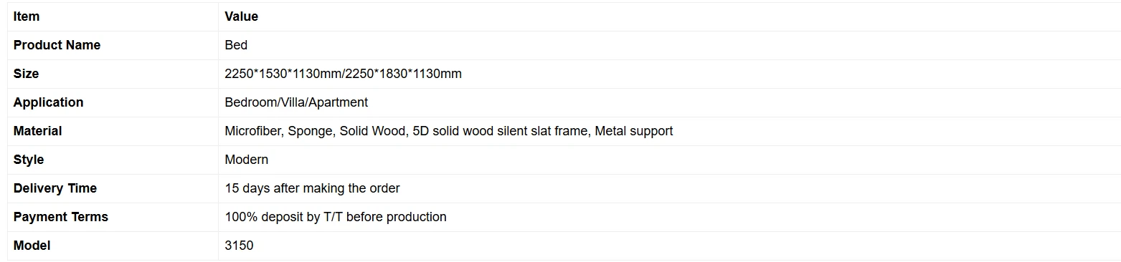Click the Bedroom/Villa/Apartment value
Viewport: 1121px width, 262px height.
click(x=296, y=102)
